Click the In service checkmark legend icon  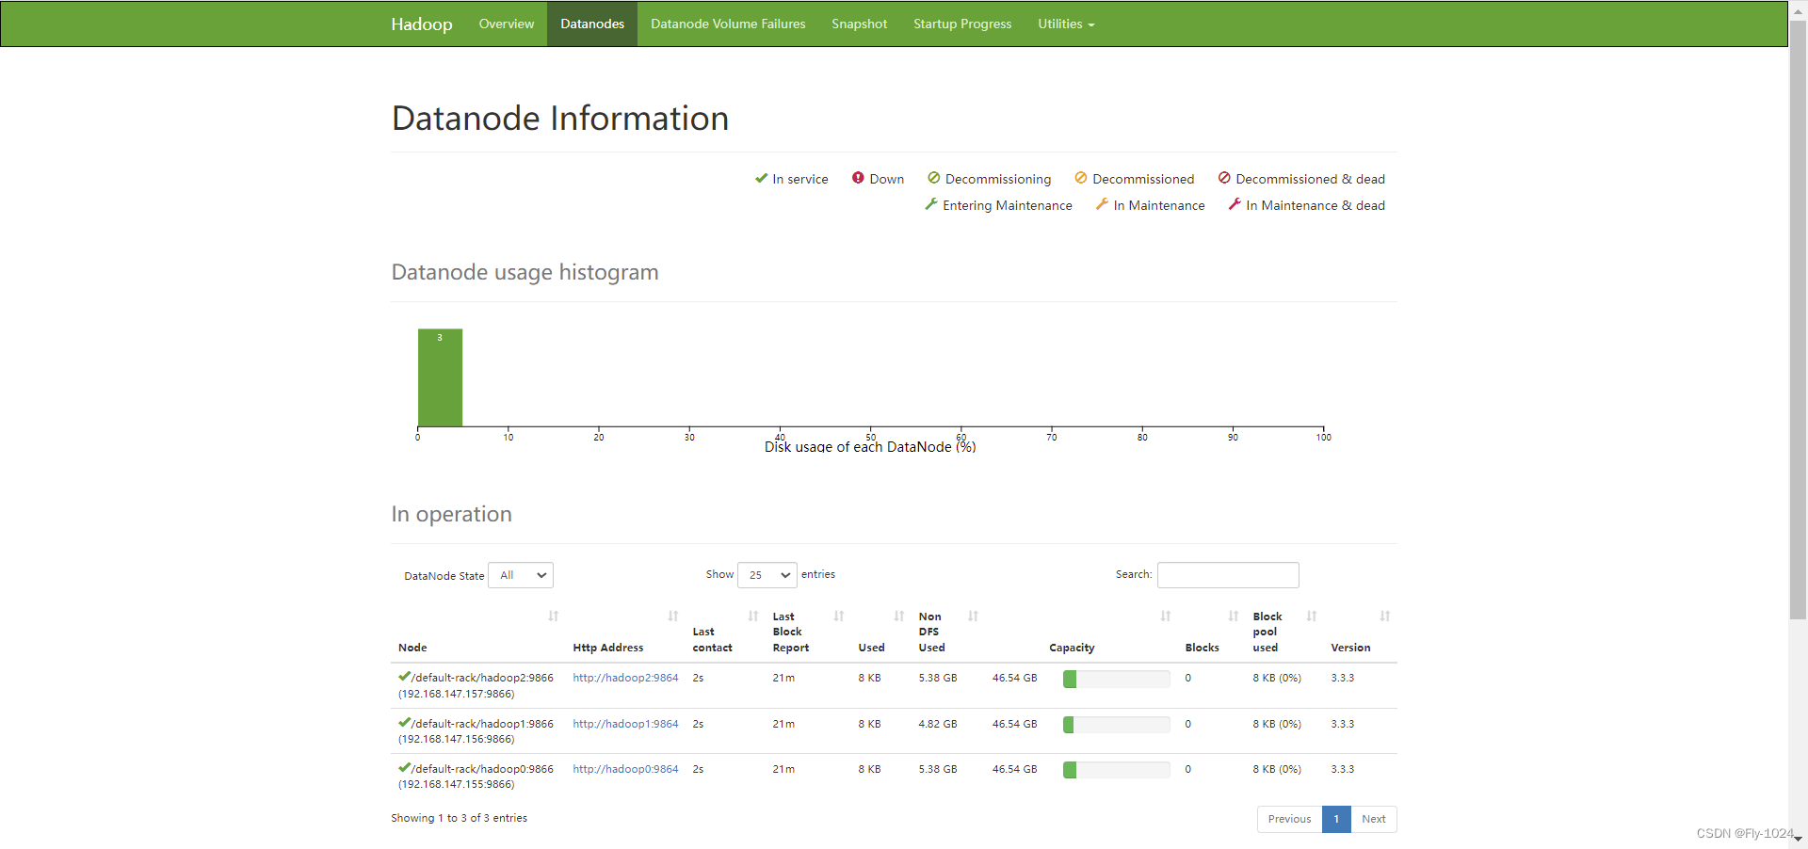(761, 178)
